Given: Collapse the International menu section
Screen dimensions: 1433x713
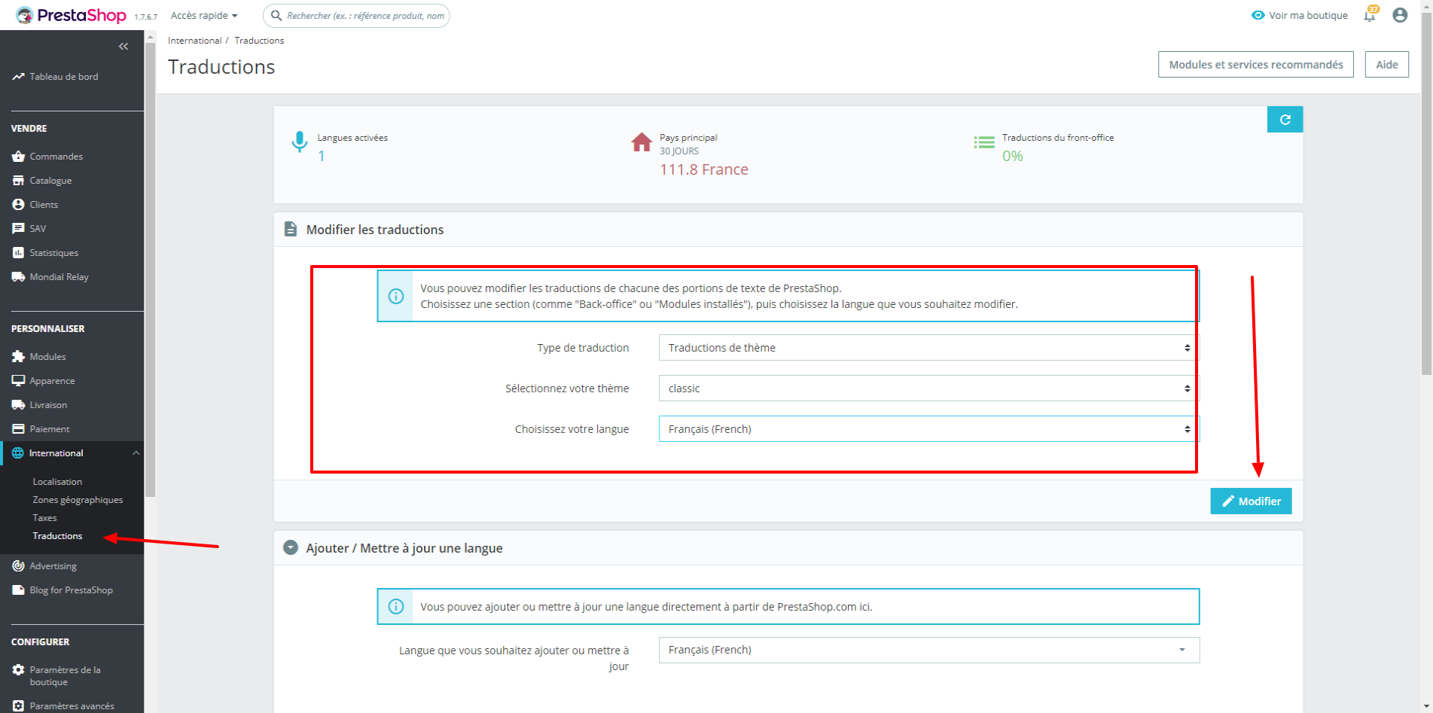Looking at the screenshot, I should pos(136,453).
